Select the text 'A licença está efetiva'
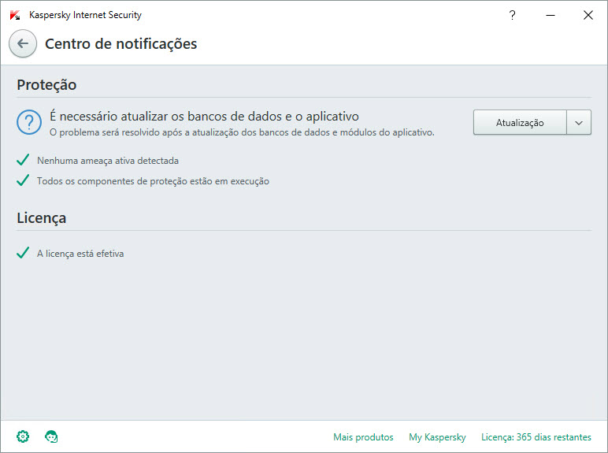 coord(80,254)
